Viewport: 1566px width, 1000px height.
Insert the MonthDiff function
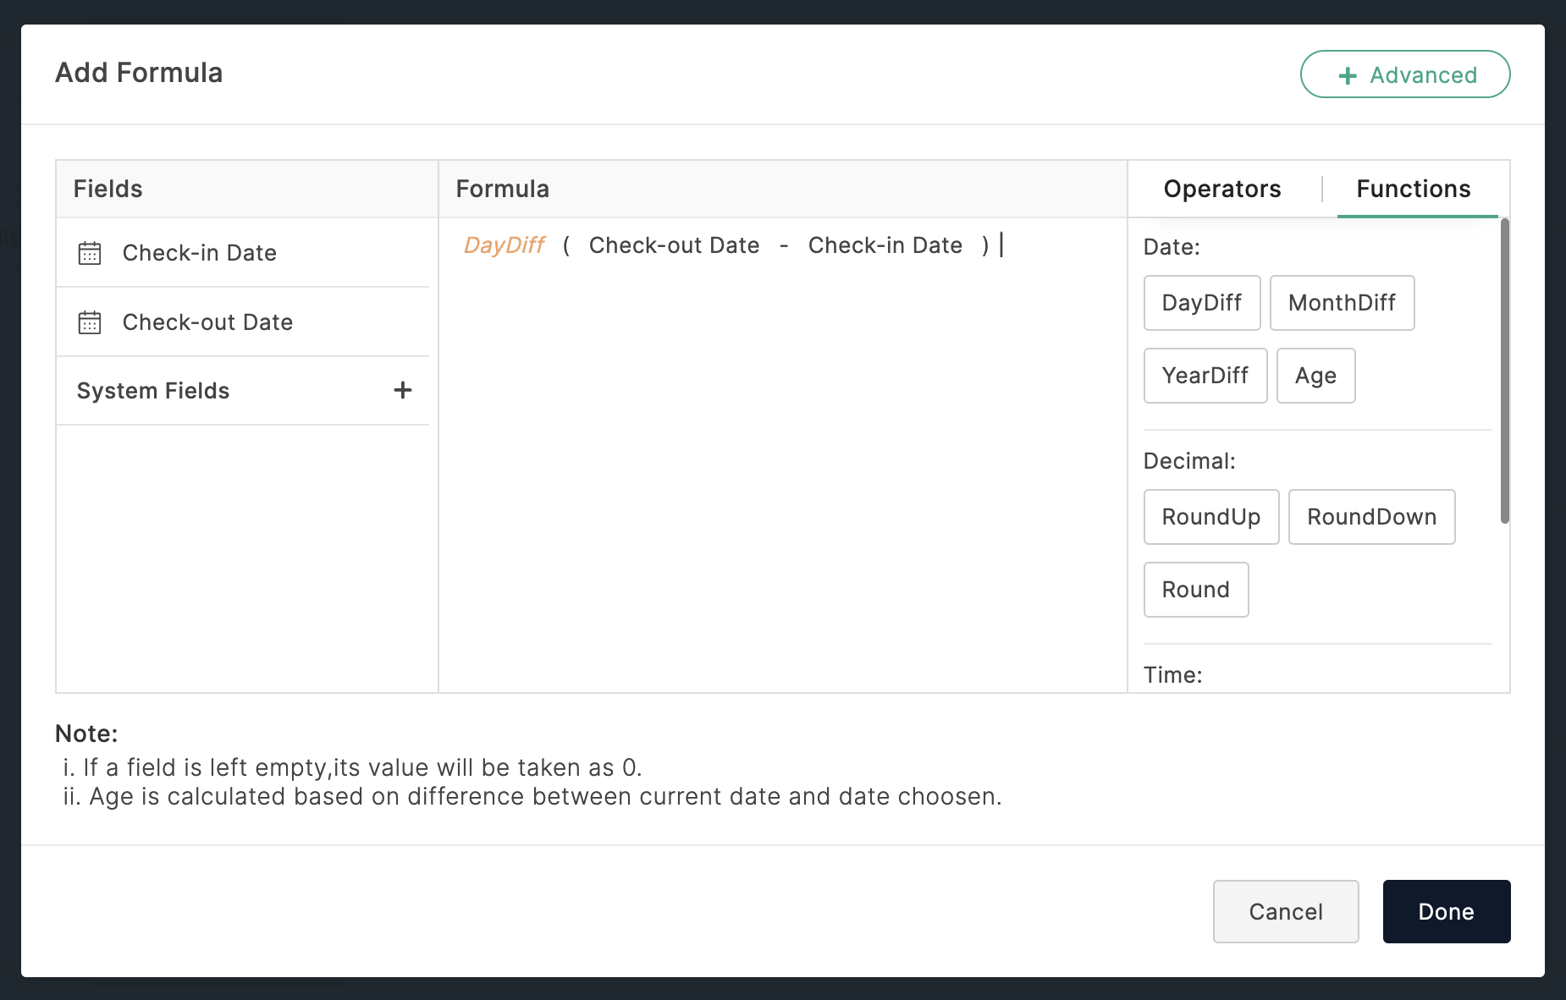coord(1342,303)
